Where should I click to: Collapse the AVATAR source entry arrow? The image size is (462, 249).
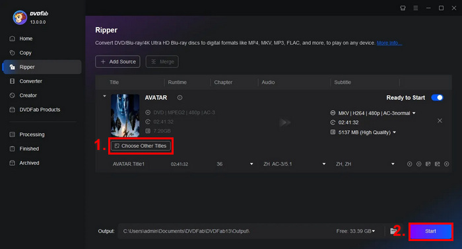[104, 96]
